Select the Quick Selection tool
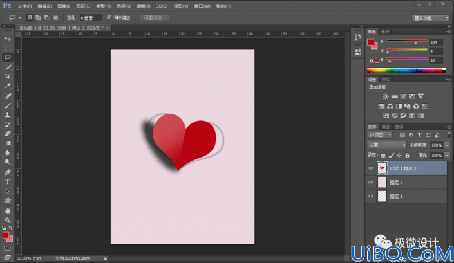454x263 pixels. (8, 67)
